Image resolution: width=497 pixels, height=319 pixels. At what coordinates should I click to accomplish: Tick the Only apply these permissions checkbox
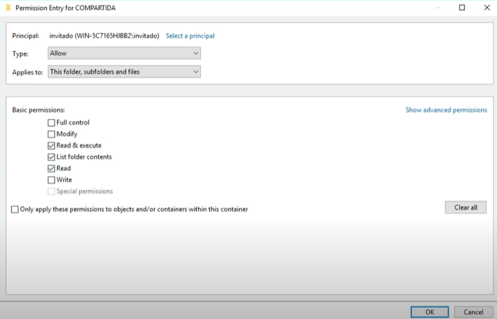click(x=15, y=209)
